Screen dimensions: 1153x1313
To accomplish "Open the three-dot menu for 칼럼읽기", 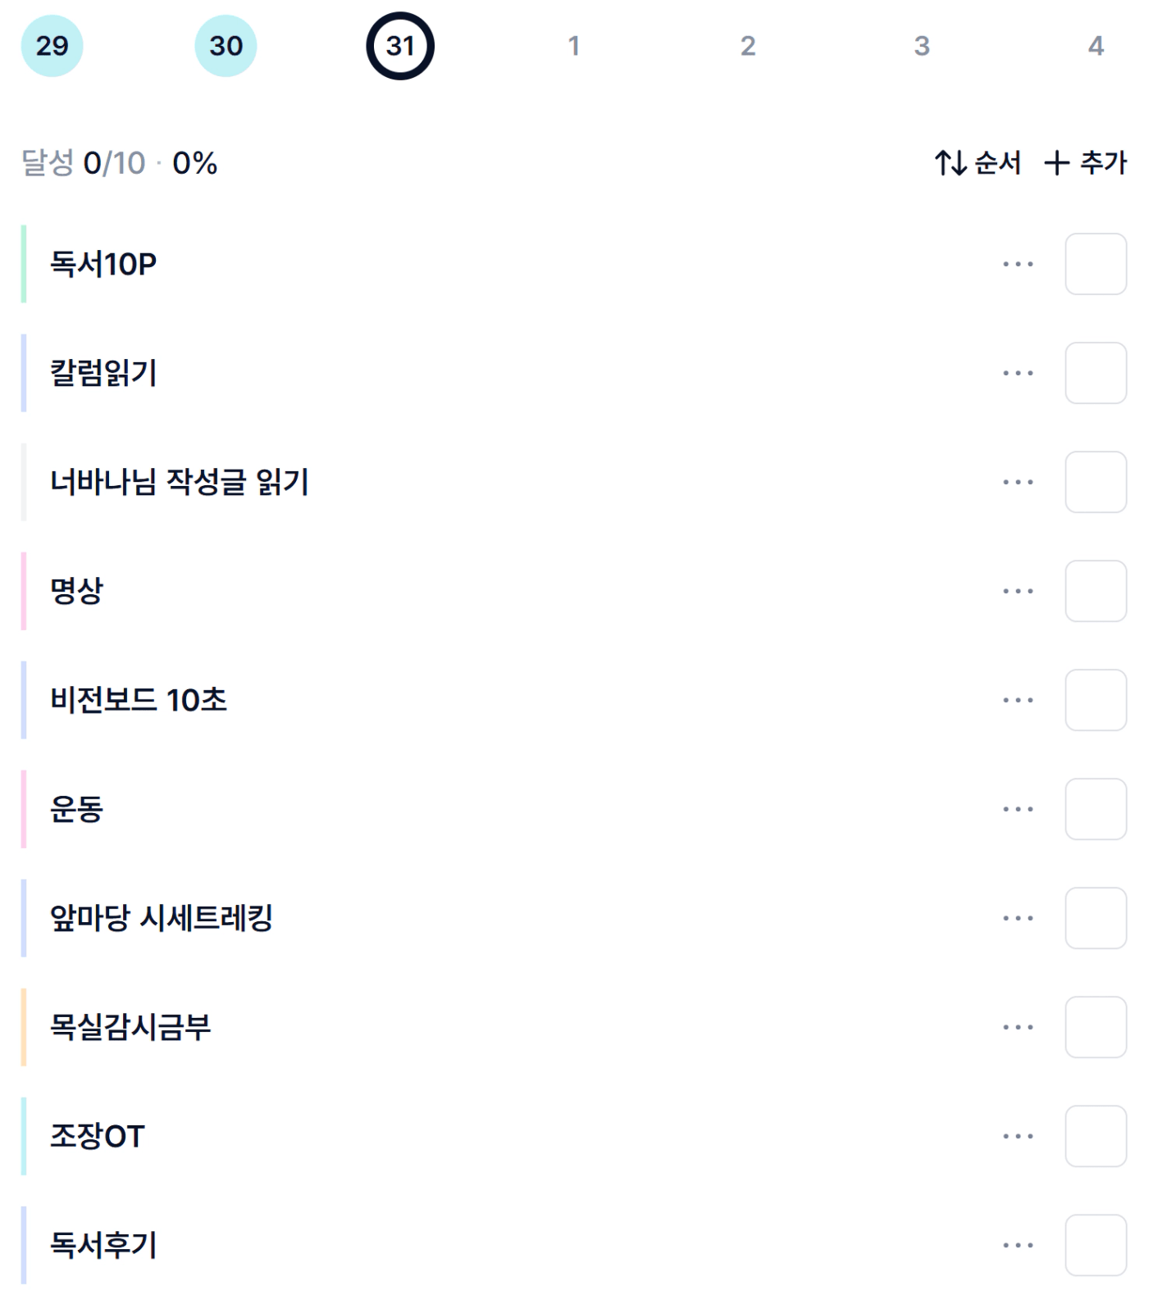I will [x=1018, y=373].
